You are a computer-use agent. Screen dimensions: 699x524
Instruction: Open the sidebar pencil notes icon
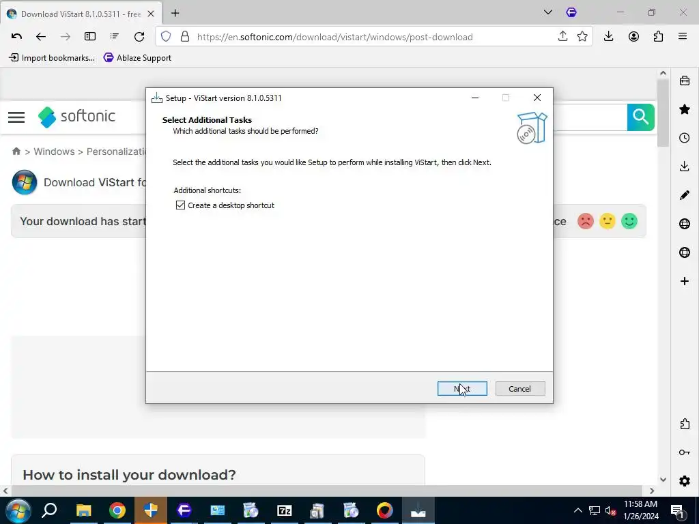(x=684, y=194)
